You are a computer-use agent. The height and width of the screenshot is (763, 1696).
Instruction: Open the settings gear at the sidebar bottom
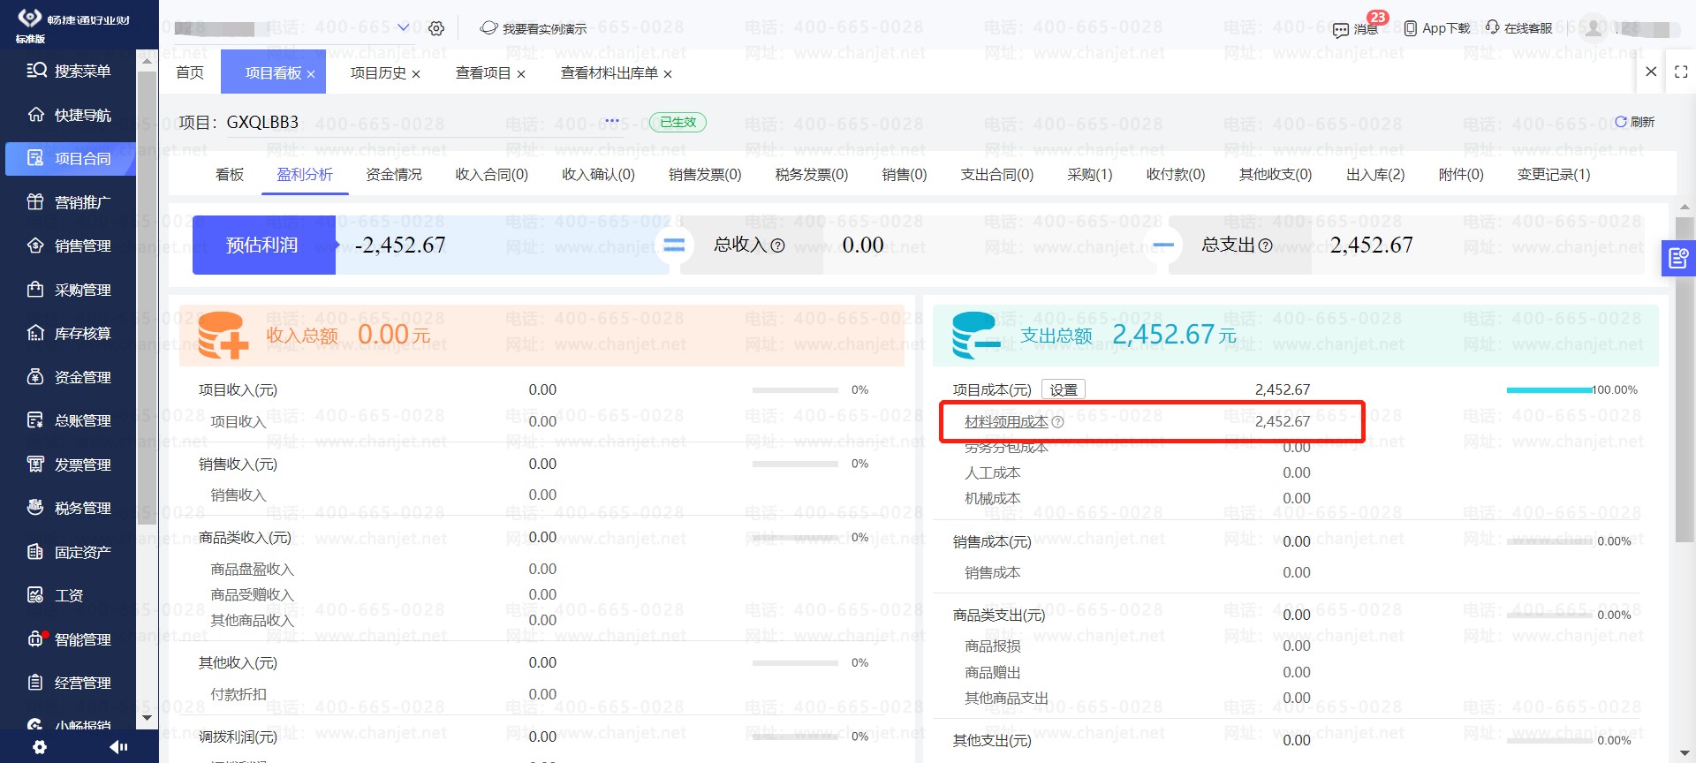pyautogui.click(x=39, y=747)
